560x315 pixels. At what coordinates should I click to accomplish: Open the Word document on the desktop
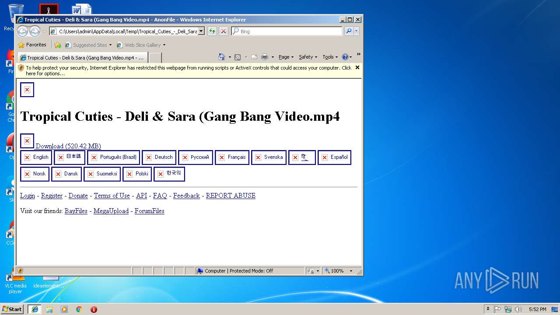(82, 10)
